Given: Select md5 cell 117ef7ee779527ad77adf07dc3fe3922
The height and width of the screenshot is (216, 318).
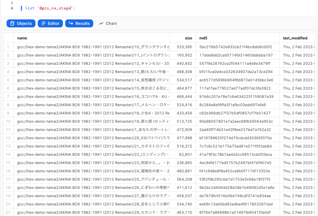Looking at the screenshot, I should point(238,89).
